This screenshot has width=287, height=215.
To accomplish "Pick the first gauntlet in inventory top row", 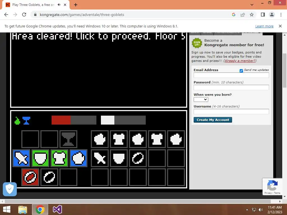I will click(100, 139).
